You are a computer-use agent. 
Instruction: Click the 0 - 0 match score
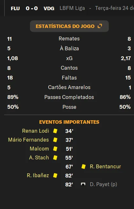click(32, 8)
